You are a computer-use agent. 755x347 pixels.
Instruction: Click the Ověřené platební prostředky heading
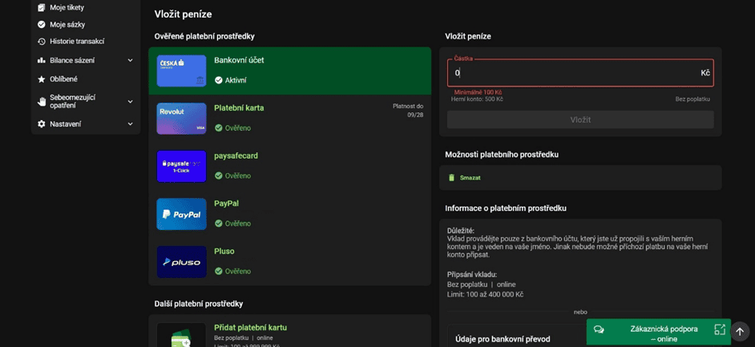pos(204,36)
